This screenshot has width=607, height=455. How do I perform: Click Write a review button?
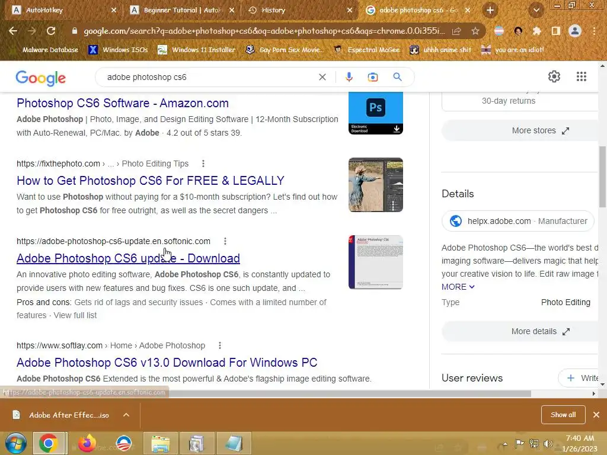[579, 378]
